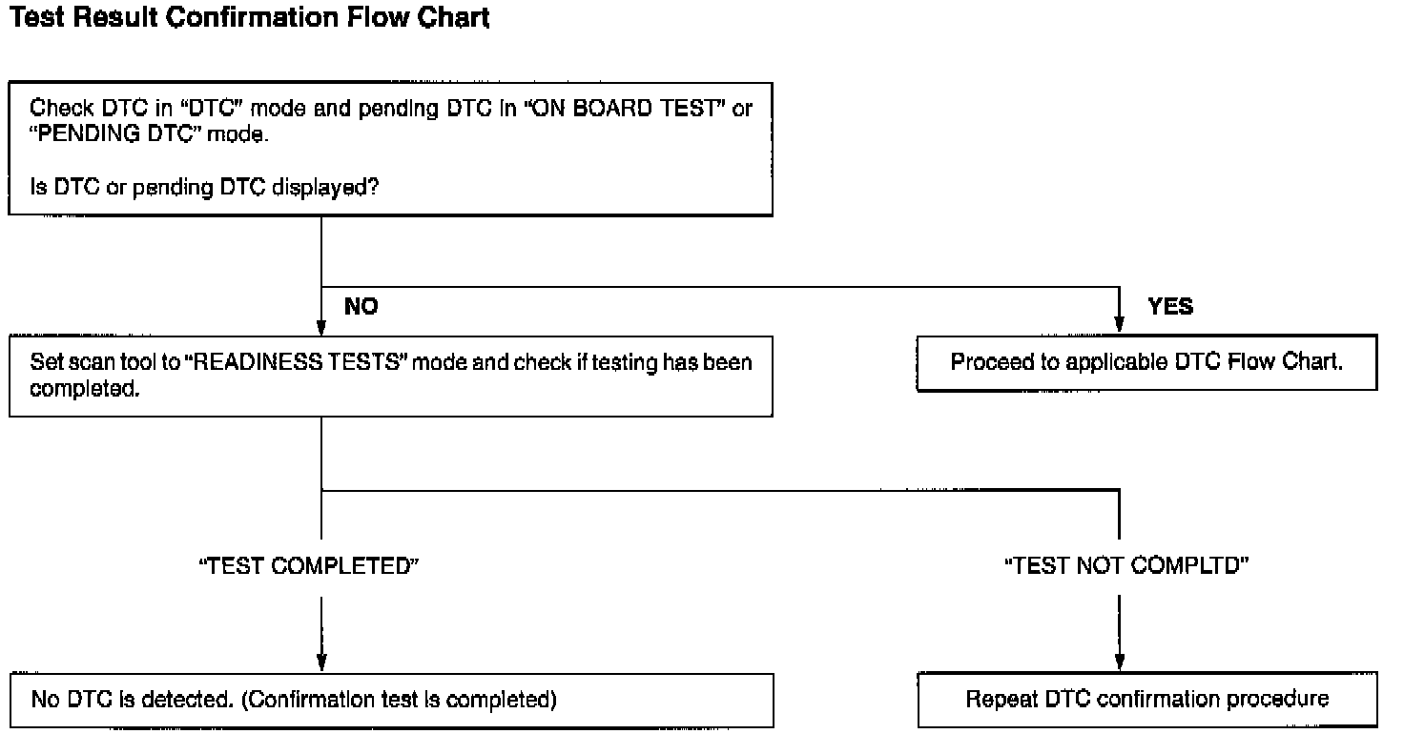Select the 'Proceed to applicable DTC Flow Chart' box
1404x734 pixels.
click(x=1146, y=363)
